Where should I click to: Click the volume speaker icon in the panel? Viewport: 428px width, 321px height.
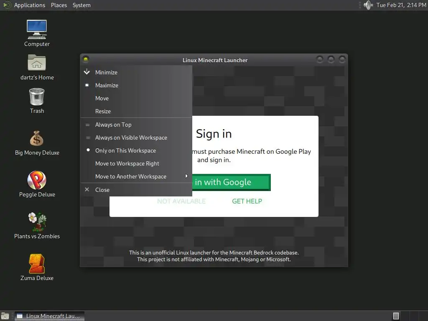pyautogui.click(x=368, y=5)
